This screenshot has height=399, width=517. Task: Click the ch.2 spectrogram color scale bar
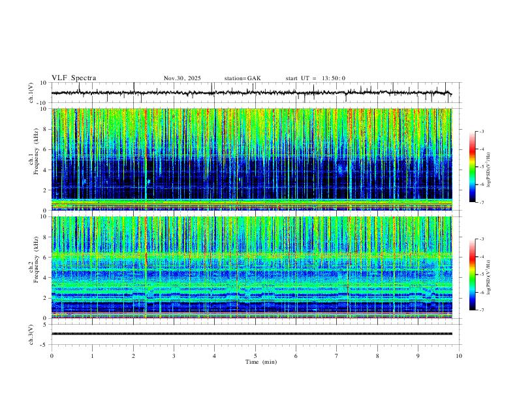click(472, 274)
